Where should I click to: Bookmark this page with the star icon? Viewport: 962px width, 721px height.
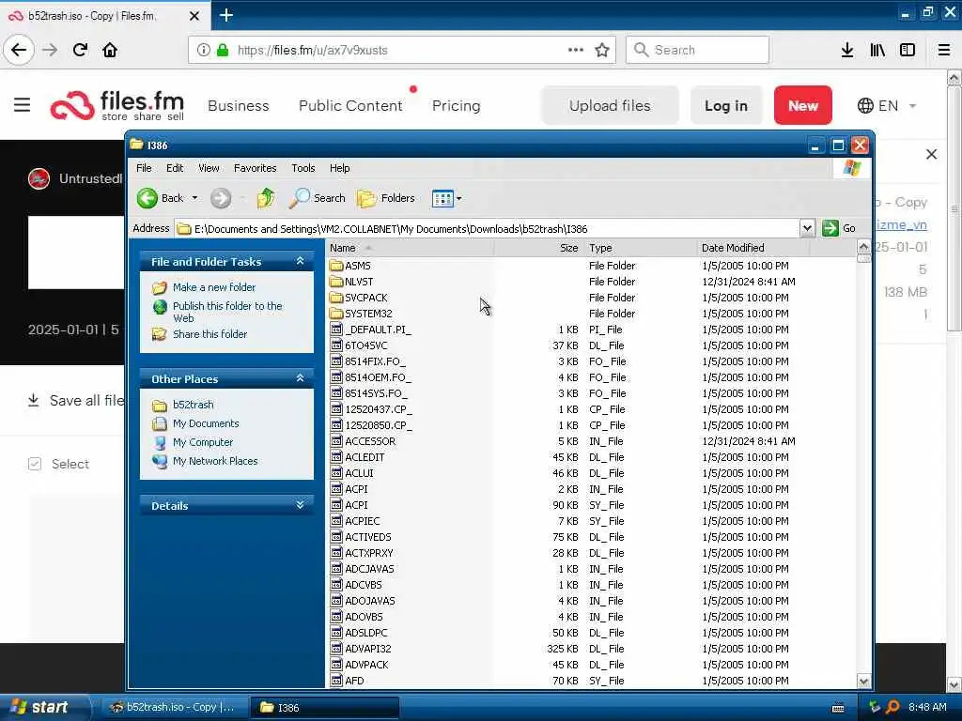[x=602, y=50]
